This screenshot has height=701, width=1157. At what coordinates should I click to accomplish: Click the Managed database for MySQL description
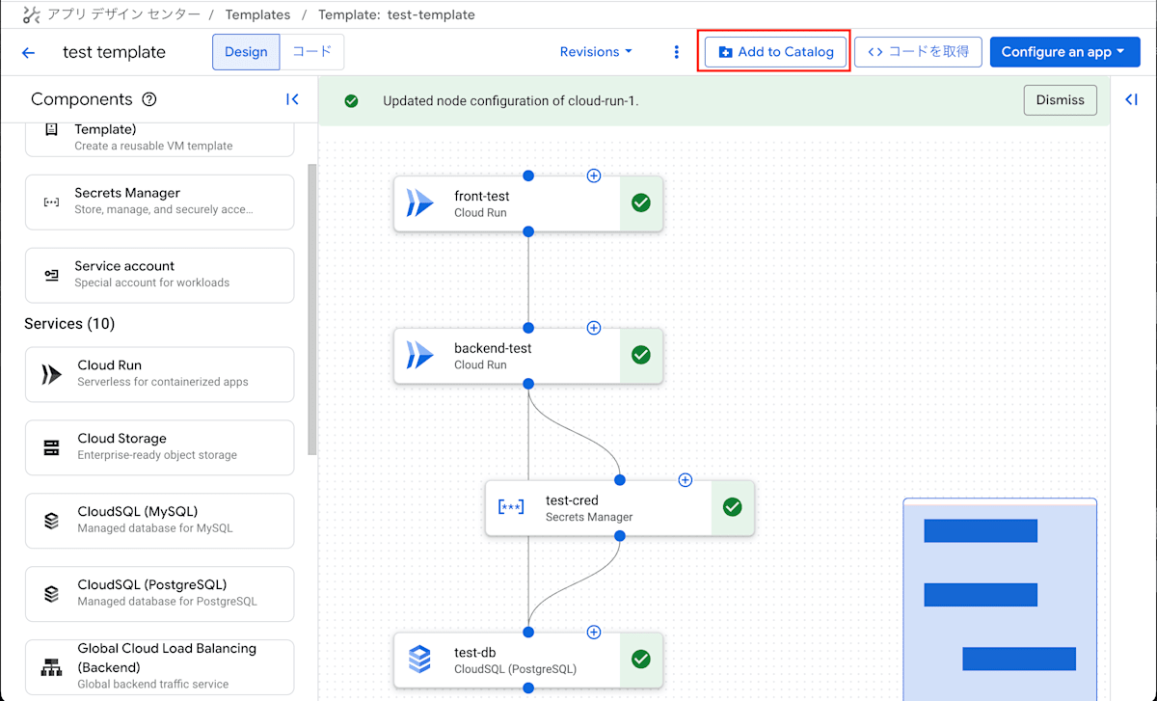(x=155, y=528)
